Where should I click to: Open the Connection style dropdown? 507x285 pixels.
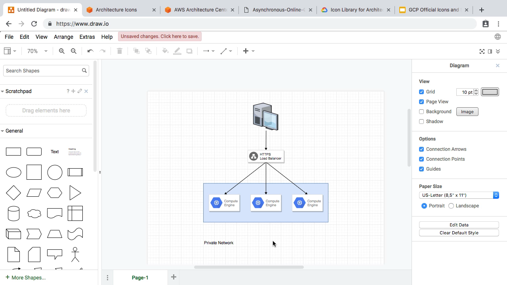point(209,51)
